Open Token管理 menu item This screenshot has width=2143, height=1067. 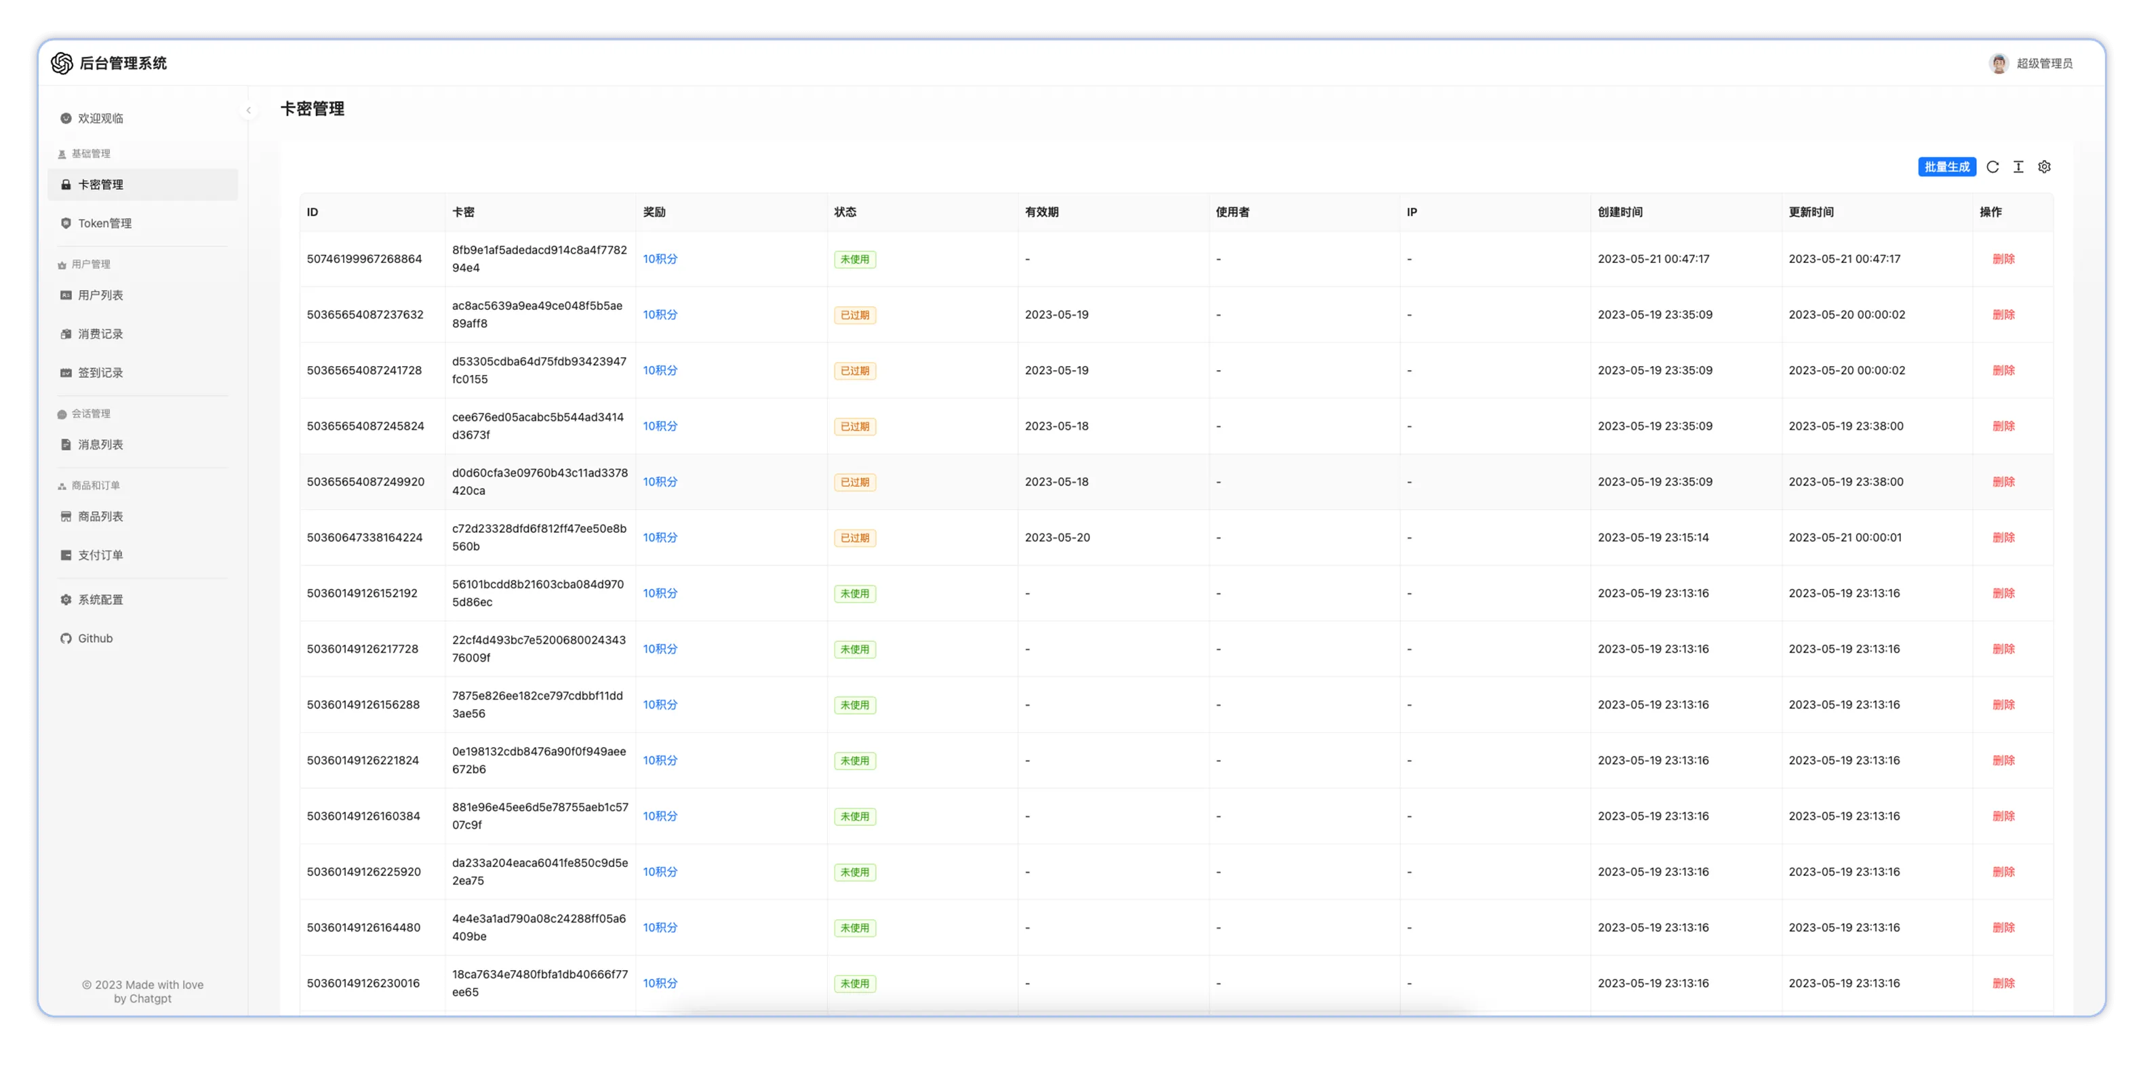click(143, 223)
